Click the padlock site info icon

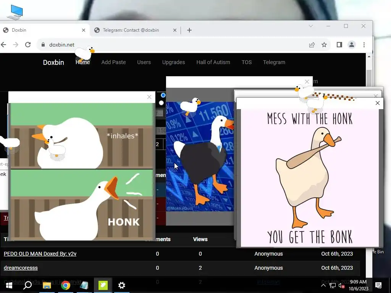tap(43, 45)
